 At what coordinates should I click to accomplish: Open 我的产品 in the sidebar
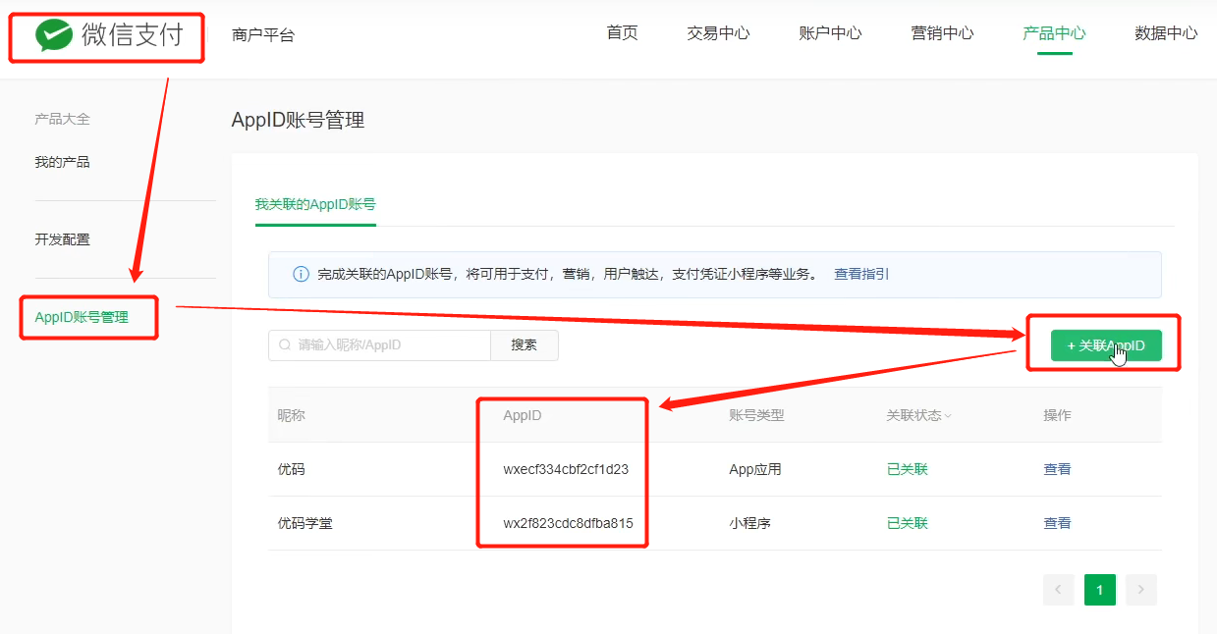point(62,162)
